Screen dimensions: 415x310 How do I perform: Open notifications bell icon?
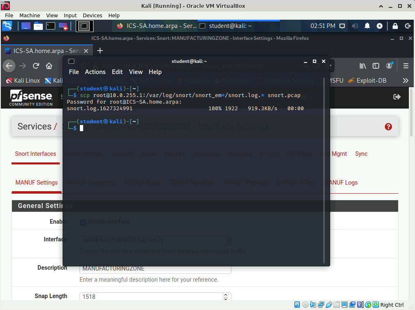tap(367, 26)
